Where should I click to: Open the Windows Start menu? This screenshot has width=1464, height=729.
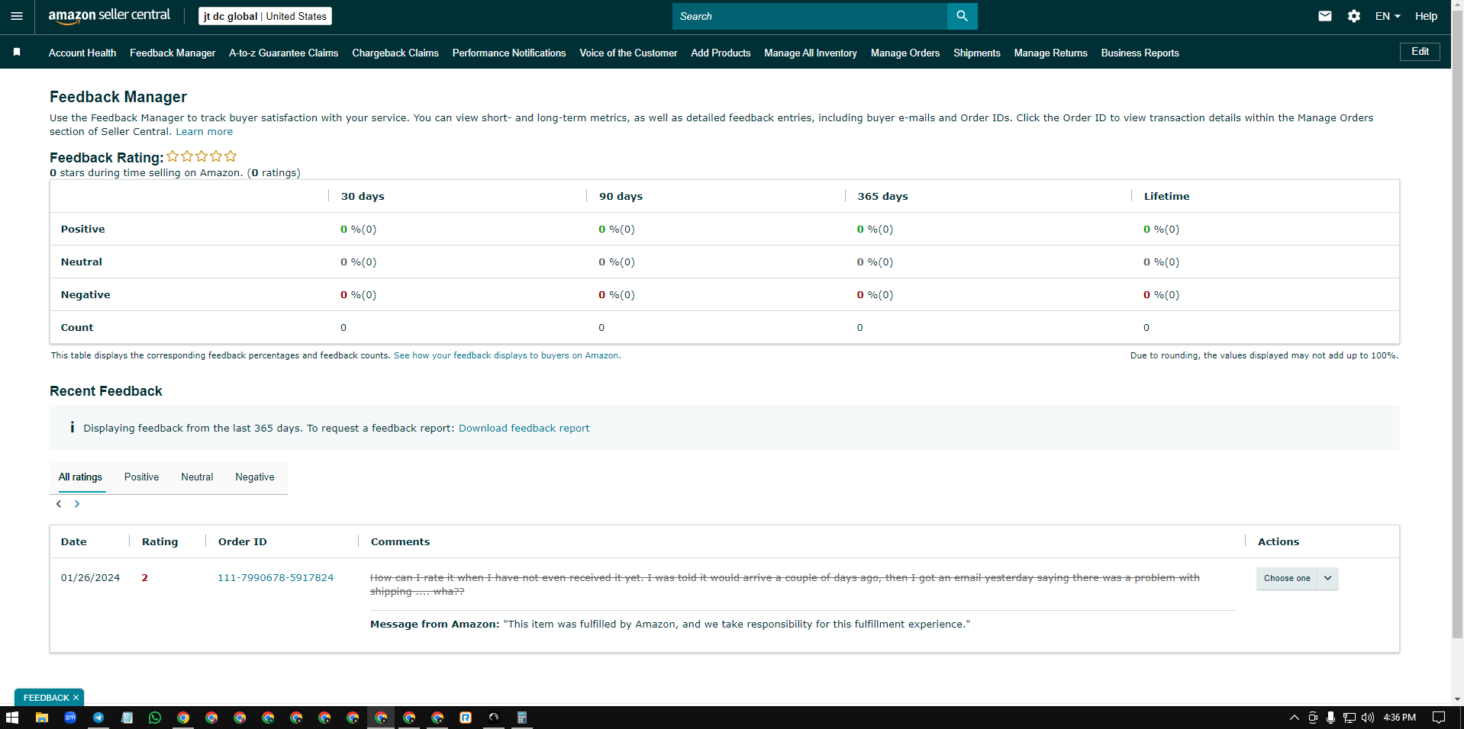coord(11,718)
